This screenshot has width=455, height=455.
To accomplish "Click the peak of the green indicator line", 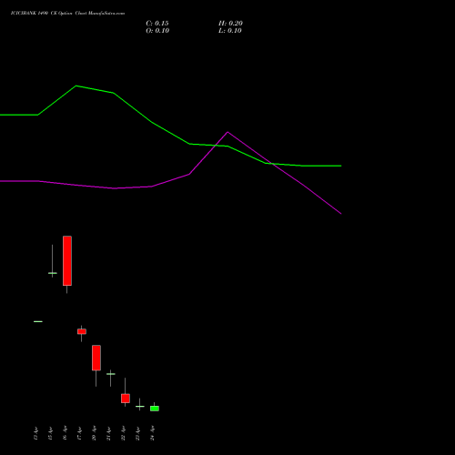I will 76,86.
